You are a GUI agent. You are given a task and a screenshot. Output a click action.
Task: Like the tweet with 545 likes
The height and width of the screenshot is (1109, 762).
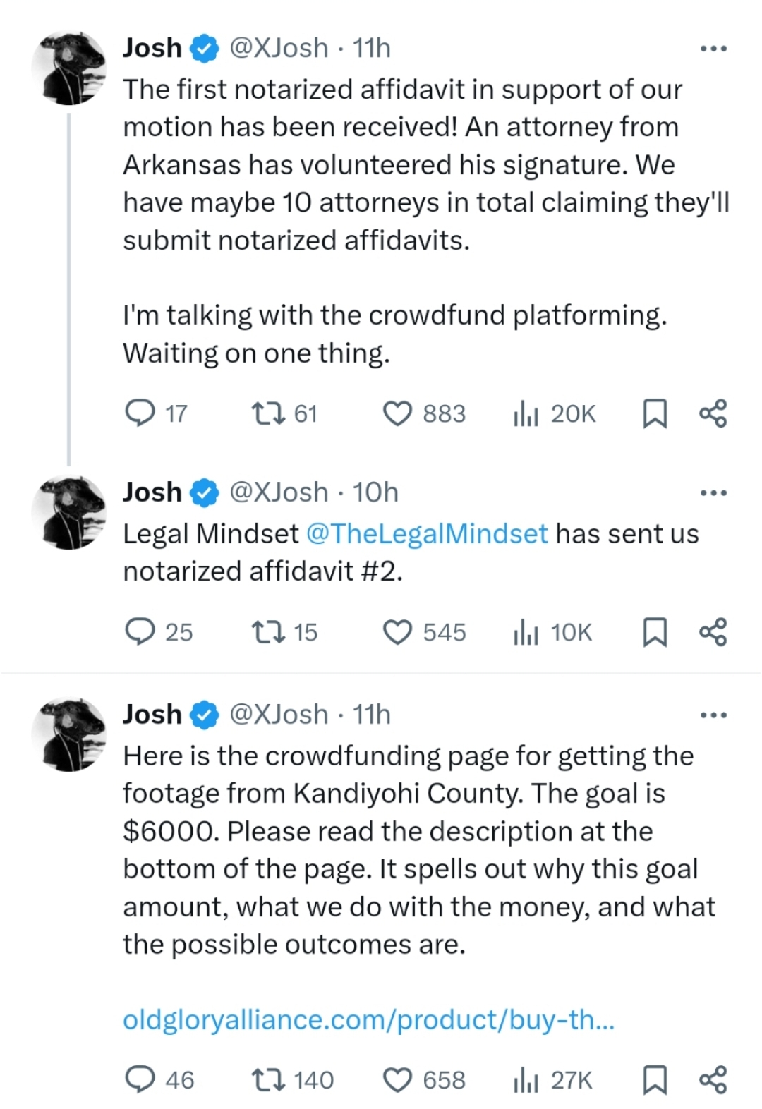pyautogui.click(x=397, y=632)
